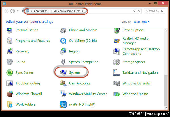Open the Speech Recognition text link

(x=84, y=62)
